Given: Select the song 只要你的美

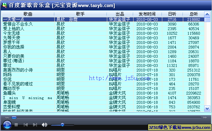Looking at the screenshot, I should coord(13,56).
